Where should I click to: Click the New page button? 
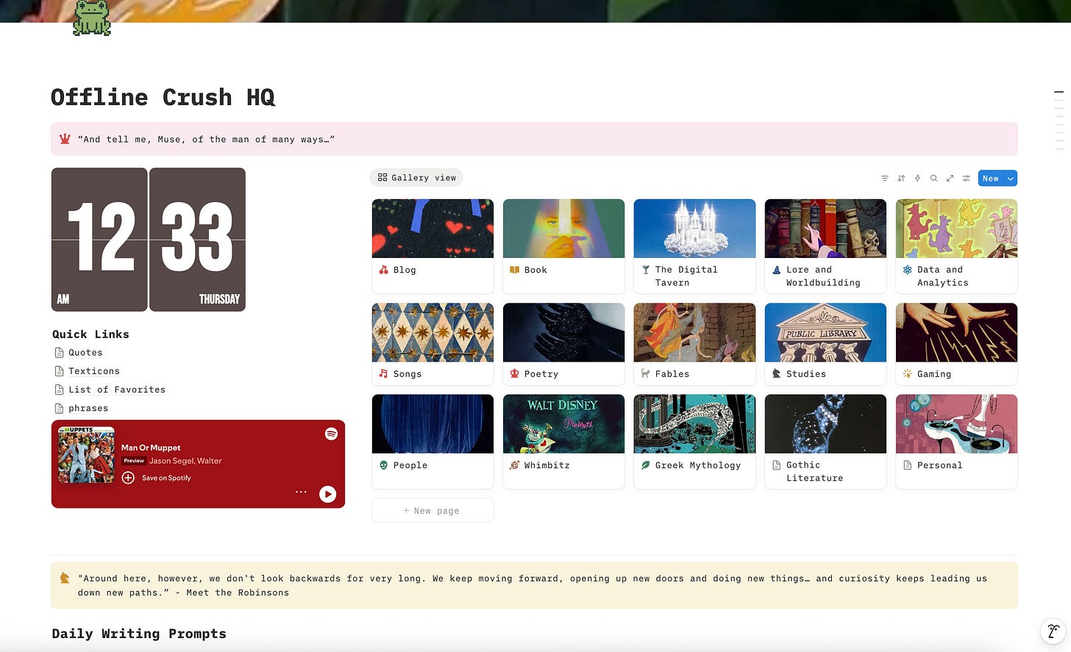coord(433,510)
